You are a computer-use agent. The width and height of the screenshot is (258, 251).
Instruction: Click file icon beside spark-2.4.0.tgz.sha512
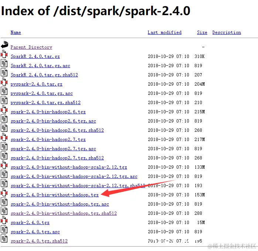click(x=4, y=238)
